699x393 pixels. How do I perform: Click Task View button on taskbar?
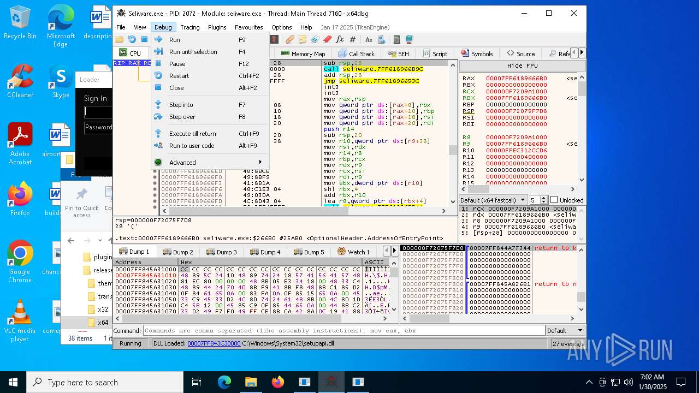tap(197, 382)
